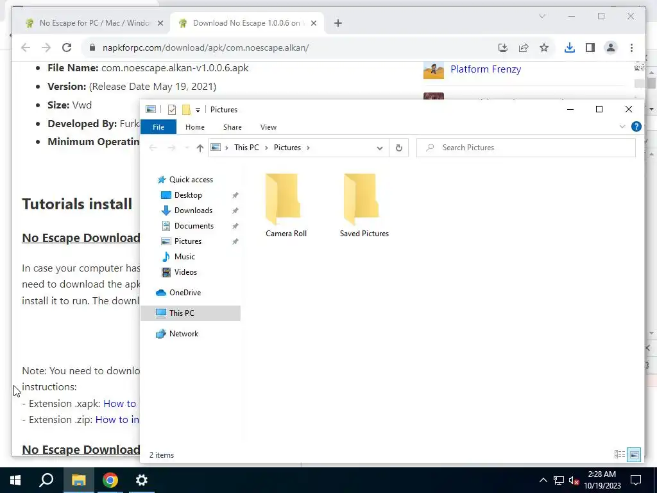Image resolution: width=657 pixels, height=493 pixels.
Task: Open Chrome three-dot menu
Action: [631, 48]
